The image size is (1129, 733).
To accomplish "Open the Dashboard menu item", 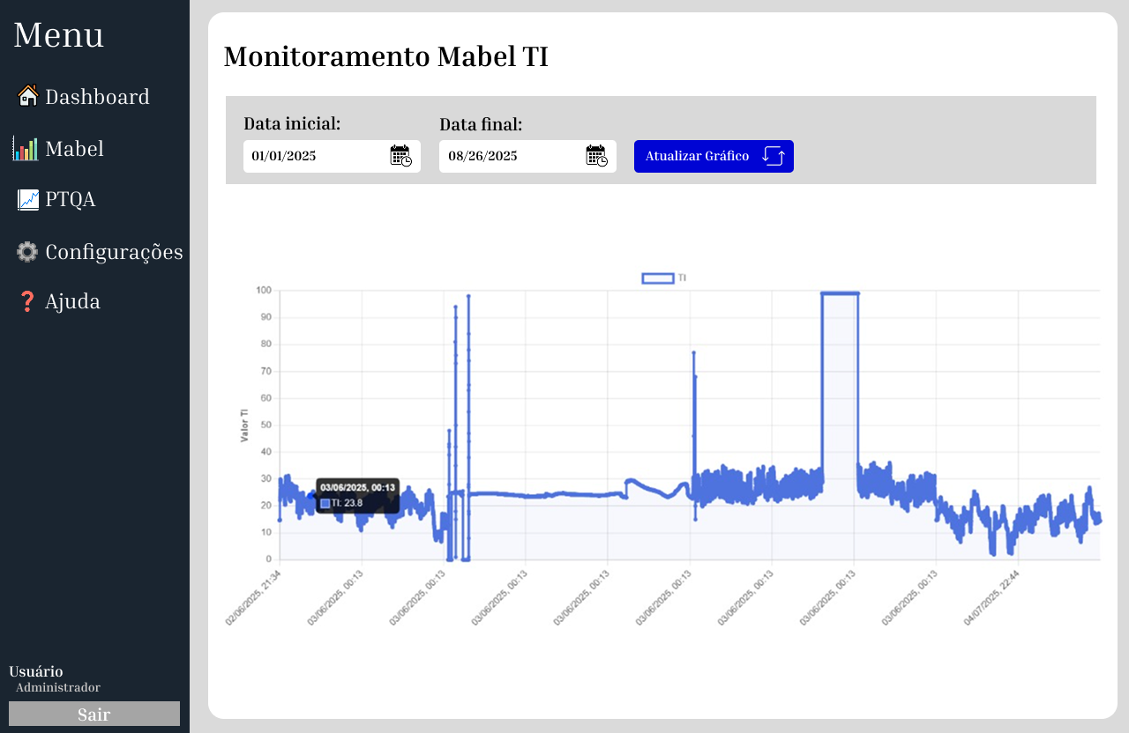I will [97, 97].
